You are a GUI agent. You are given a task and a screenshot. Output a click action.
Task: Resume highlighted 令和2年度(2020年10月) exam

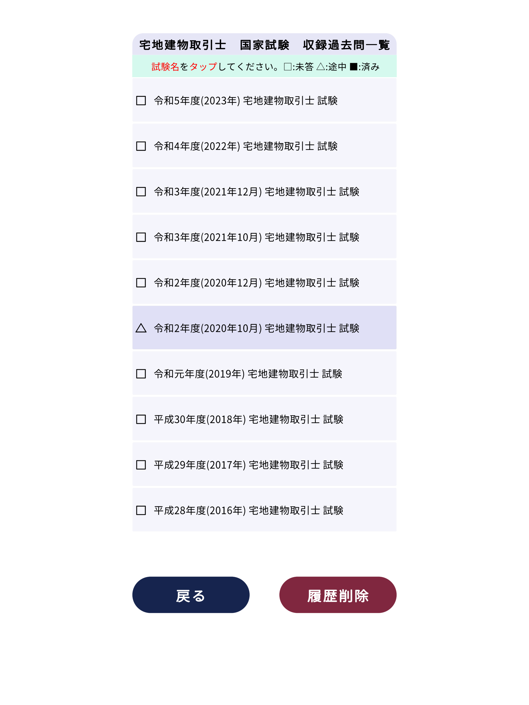[264, 328]
